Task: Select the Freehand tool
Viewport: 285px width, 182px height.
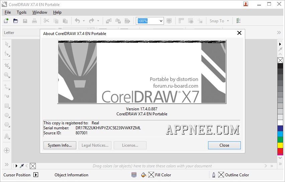Action: 7,87
